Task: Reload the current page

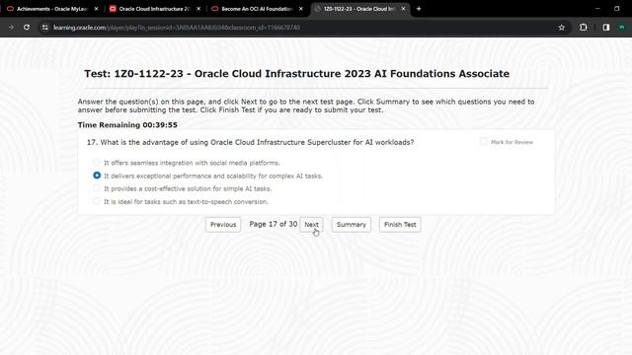Action: click(27, 28)
